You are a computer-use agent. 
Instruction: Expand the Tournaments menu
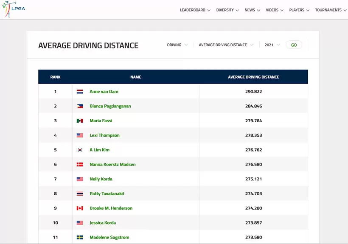(x=331, y=10)
